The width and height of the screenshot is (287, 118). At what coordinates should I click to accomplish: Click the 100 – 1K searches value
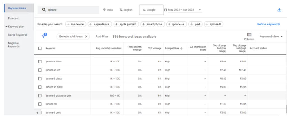pos(115,95)
